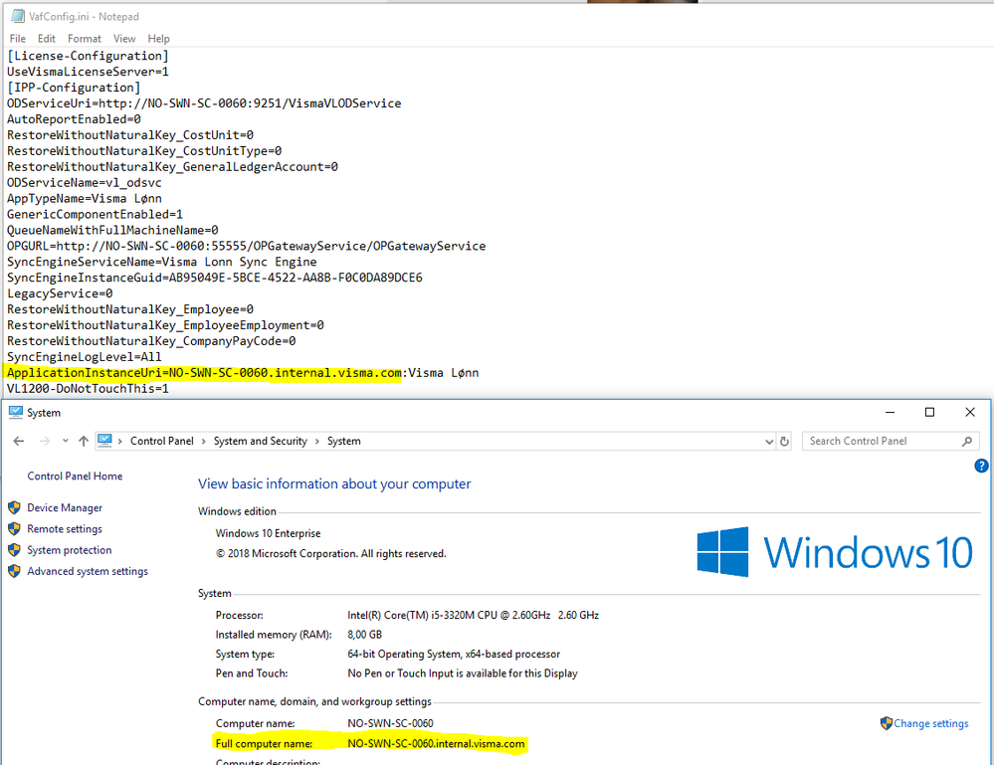Click the installed memory value 8,00 GB
Image resolution: width=994 pixels, height=765 pixels.
pyautogui.click(x=364, y=635)
